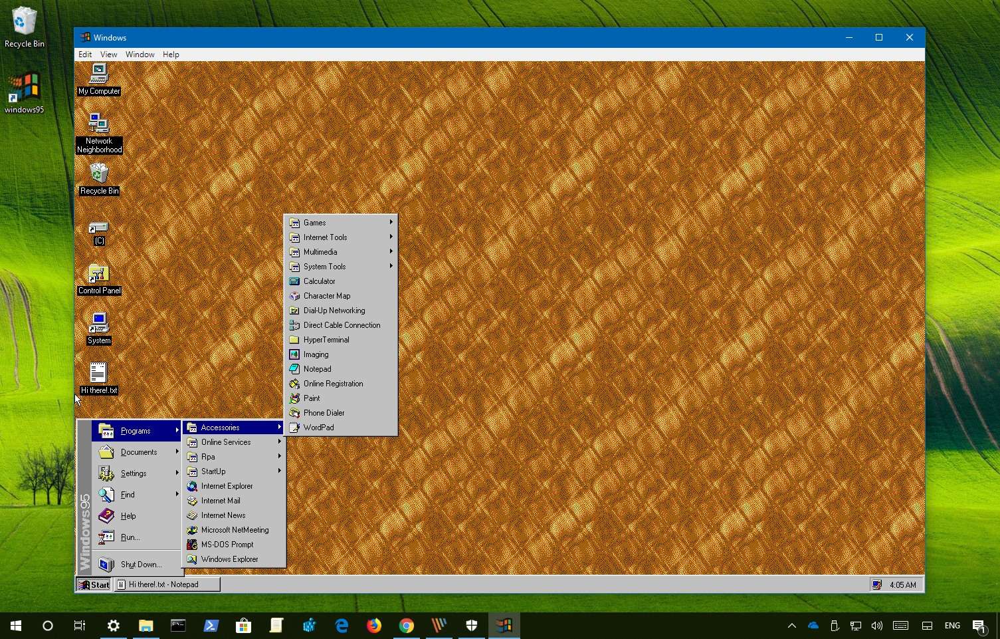Click Firefox icon in Windows 10 taskbar
Image resolution: width=1000 pixels, height=639 pixels.
click(x=374, y=626)
